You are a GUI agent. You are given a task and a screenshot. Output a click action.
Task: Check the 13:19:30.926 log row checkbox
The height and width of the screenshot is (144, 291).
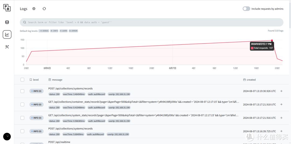coord(22,91)
